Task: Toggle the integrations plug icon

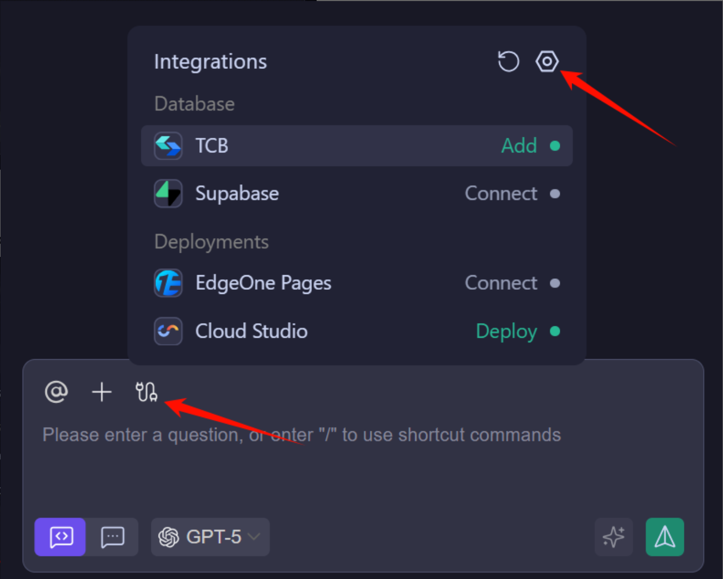Action: (146, 392)
